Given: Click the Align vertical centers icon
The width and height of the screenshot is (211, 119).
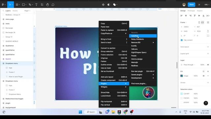Looking at the screenshot, I should point(199,16).
